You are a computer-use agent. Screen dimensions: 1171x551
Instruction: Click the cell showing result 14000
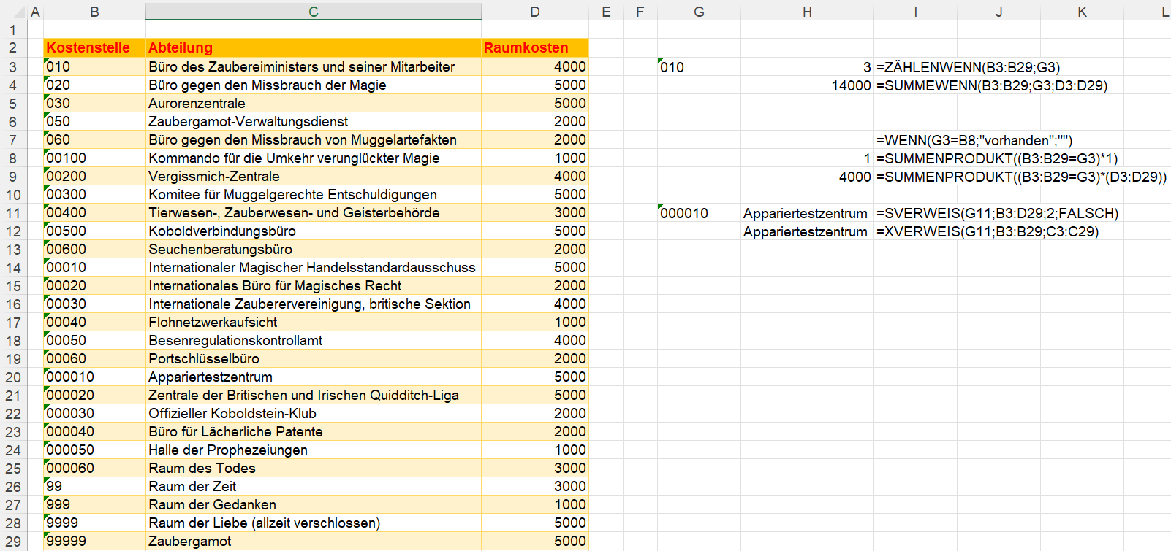807,85
